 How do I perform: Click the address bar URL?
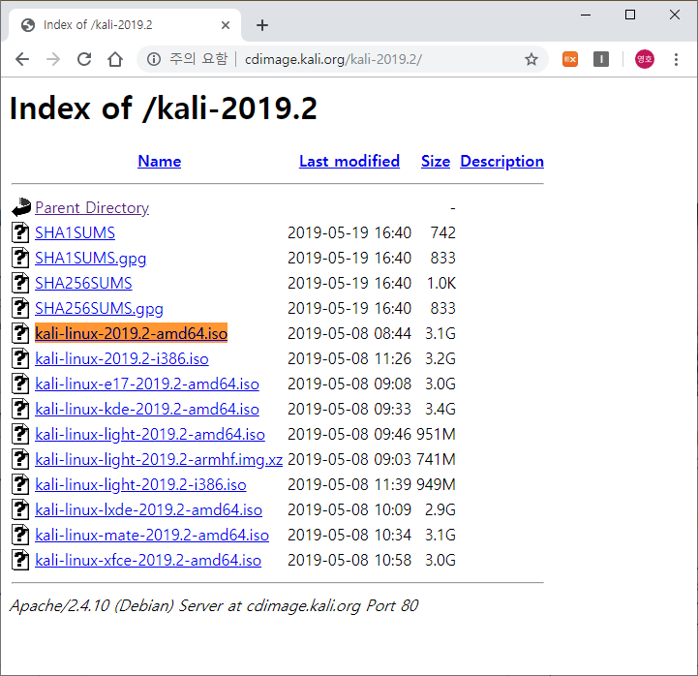click(x=333, y=59)
